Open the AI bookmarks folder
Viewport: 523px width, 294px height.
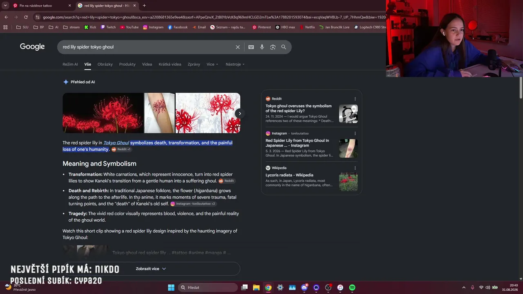point(54,27)
